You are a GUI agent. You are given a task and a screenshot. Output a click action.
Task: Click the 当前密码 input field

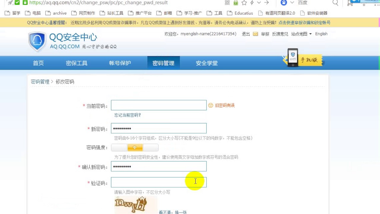tap(159, 105)
